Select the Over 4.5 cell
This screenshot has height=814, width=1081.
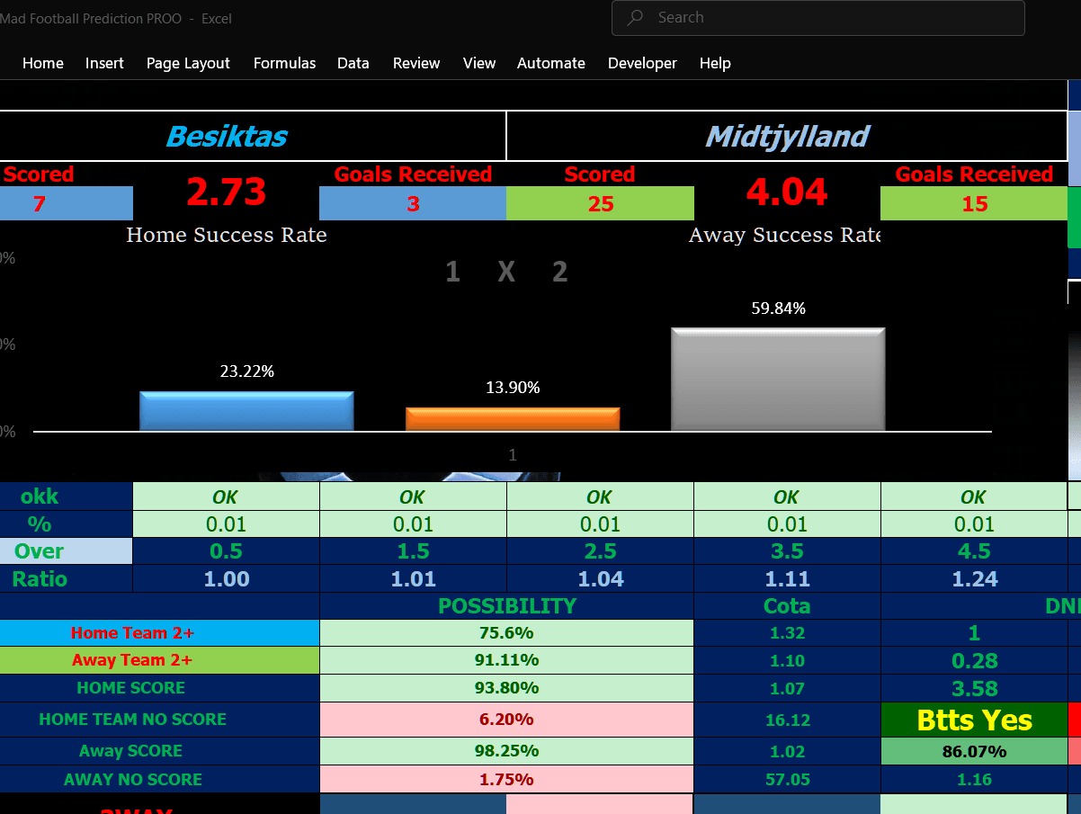tap(974, 551)
